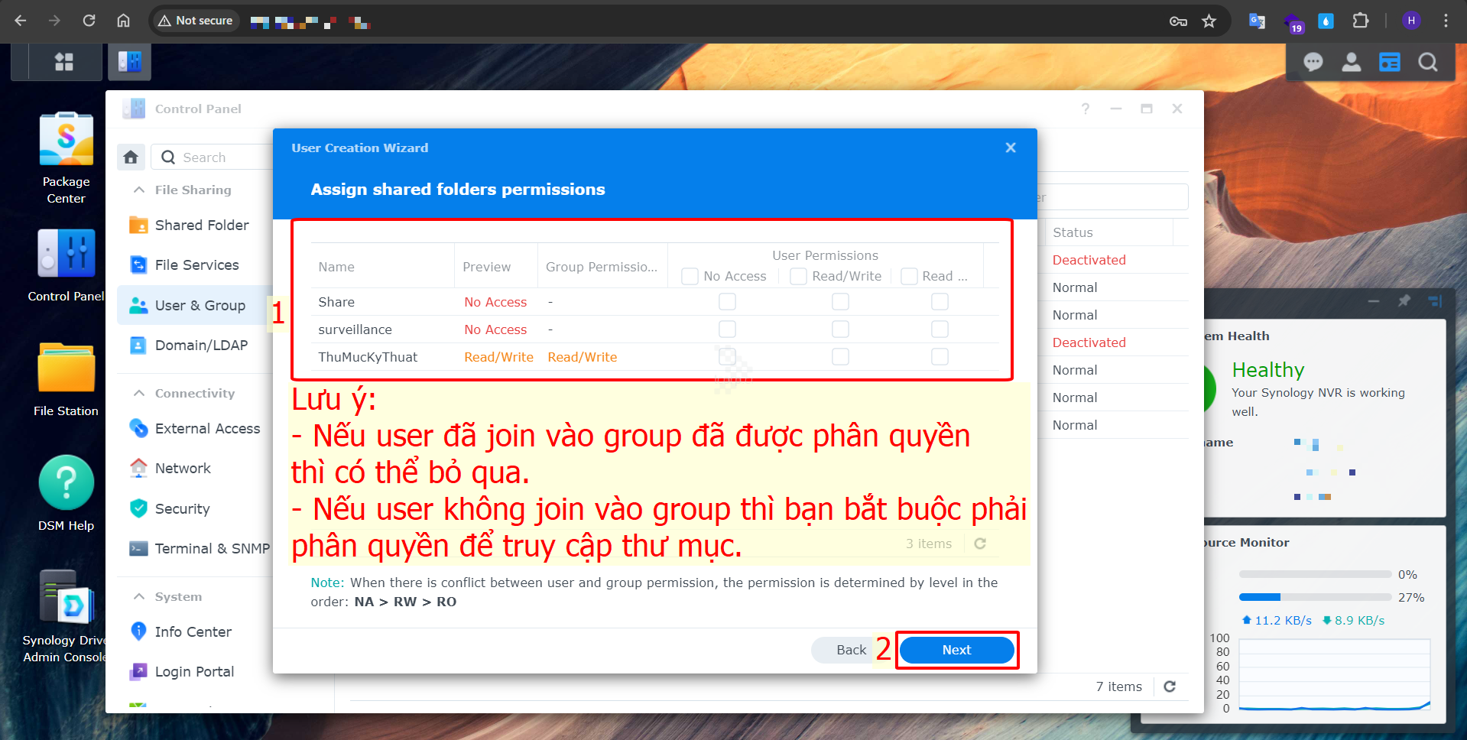This screenshot has height=740, width=1467.
Task: Click the Back button
Action: (x=850, y=650)
